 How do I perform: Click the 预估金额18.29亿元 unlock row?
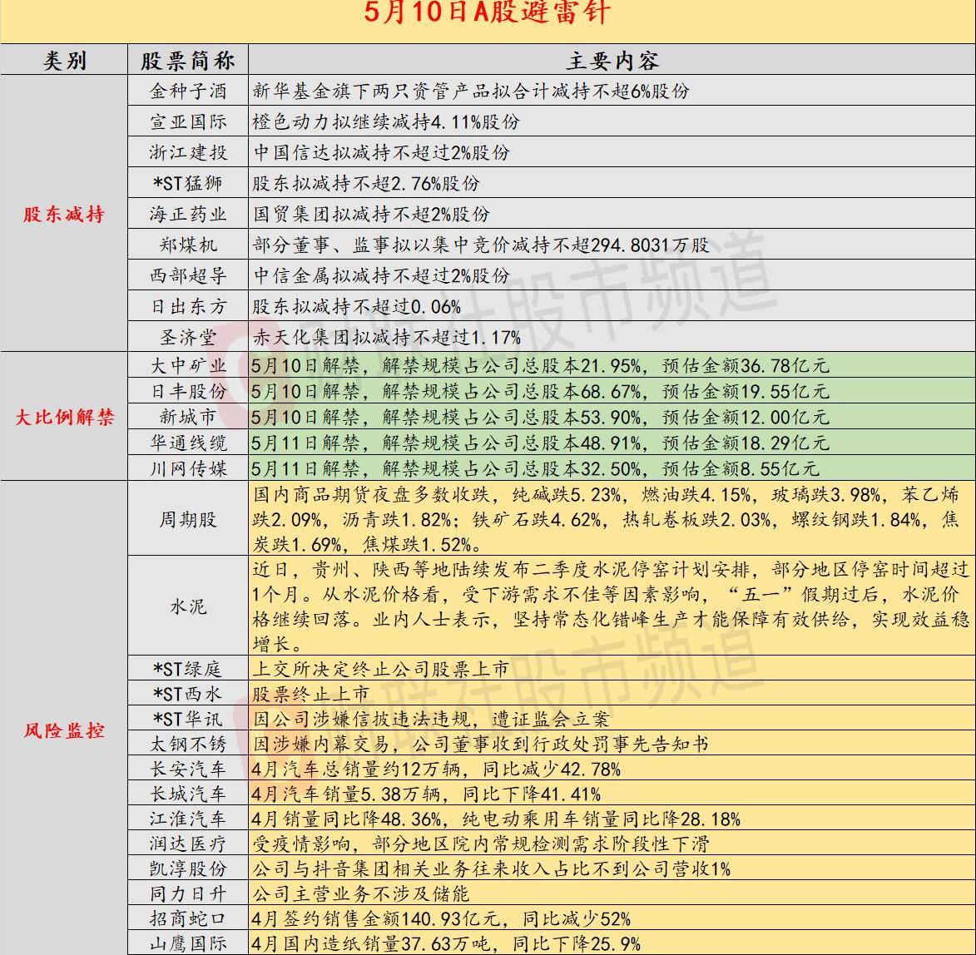[612, 443]
